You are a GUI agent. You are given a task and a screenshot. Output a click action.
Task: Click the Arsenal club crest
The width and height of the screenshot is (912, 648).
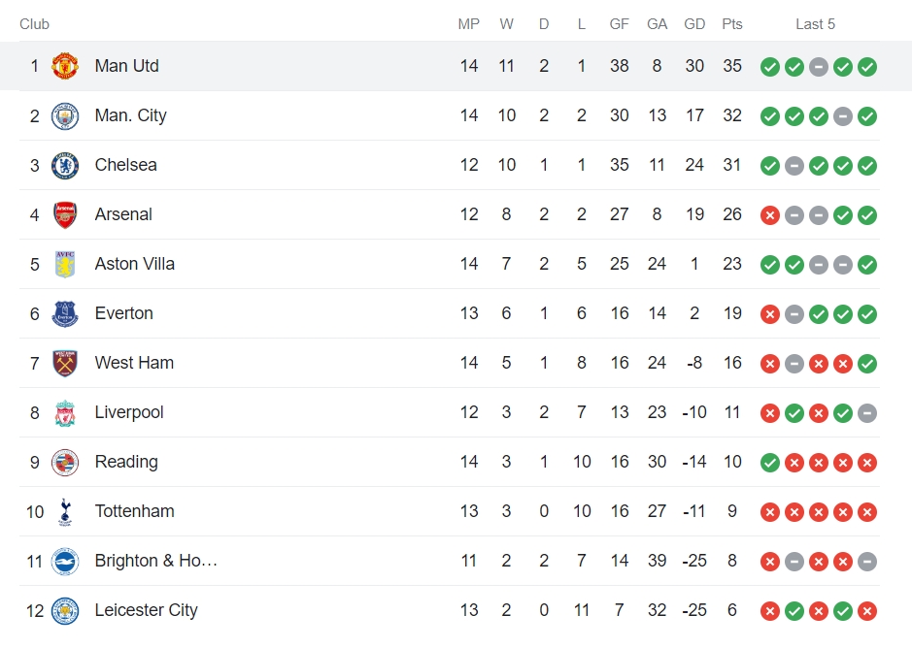pyautogui.click(x=65, y=214)
